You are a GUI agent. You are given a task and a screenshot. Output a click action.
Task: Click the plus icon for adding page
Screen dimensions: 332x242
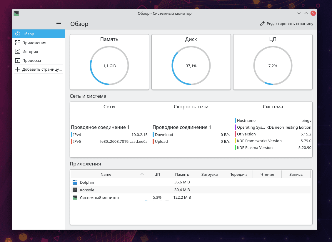click(18, 69)
